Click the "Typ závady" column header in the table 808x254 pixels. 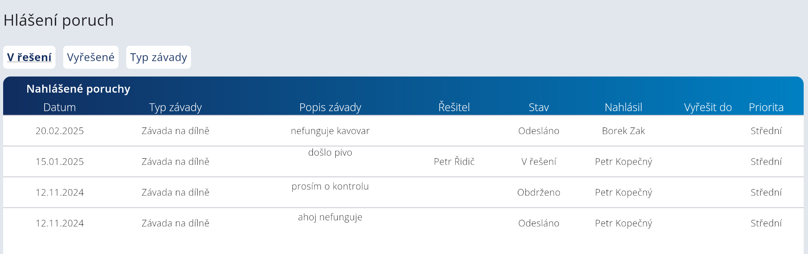click(x=176, y=107)
